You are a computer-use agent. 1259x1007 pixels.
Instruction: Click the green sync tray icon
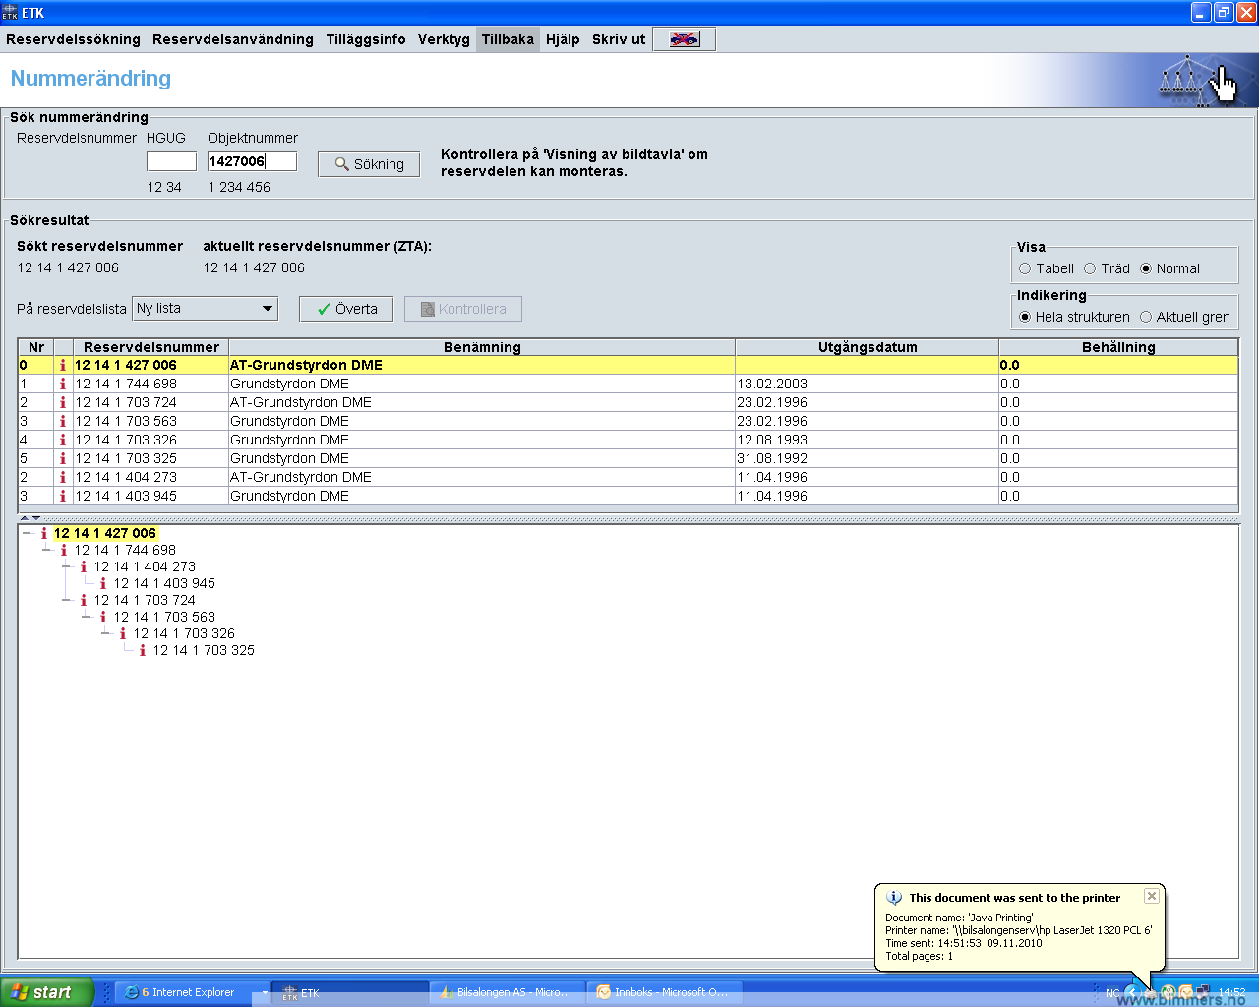pos(1168,992)
